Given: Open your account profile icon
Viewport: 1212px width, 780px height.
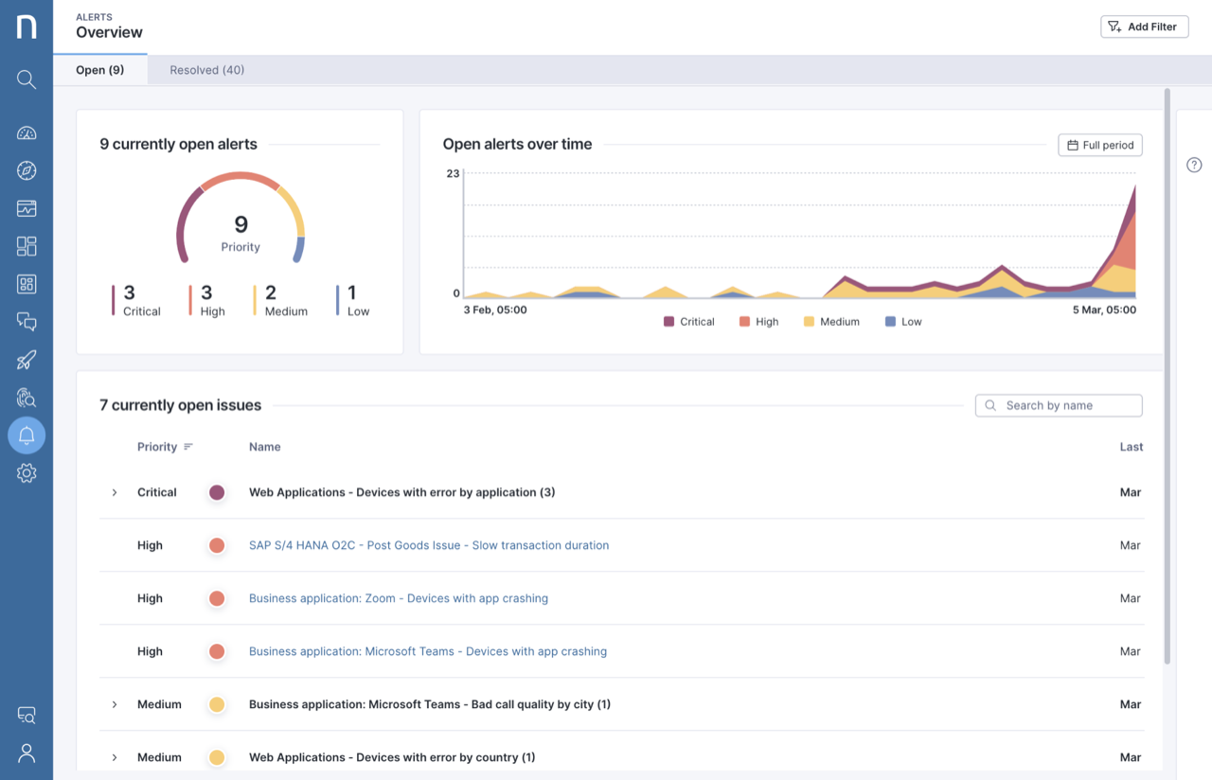Looking at the screenshot, I should [x=26, y=753].
